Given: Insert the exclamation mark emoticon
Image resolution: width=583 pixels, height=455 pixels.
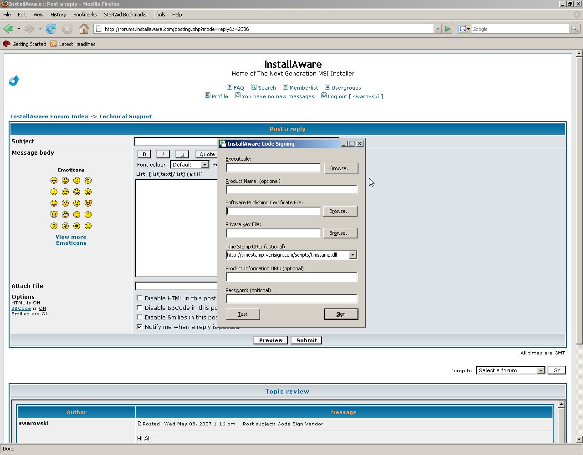Looking at the screenshot, I should 88,214.
